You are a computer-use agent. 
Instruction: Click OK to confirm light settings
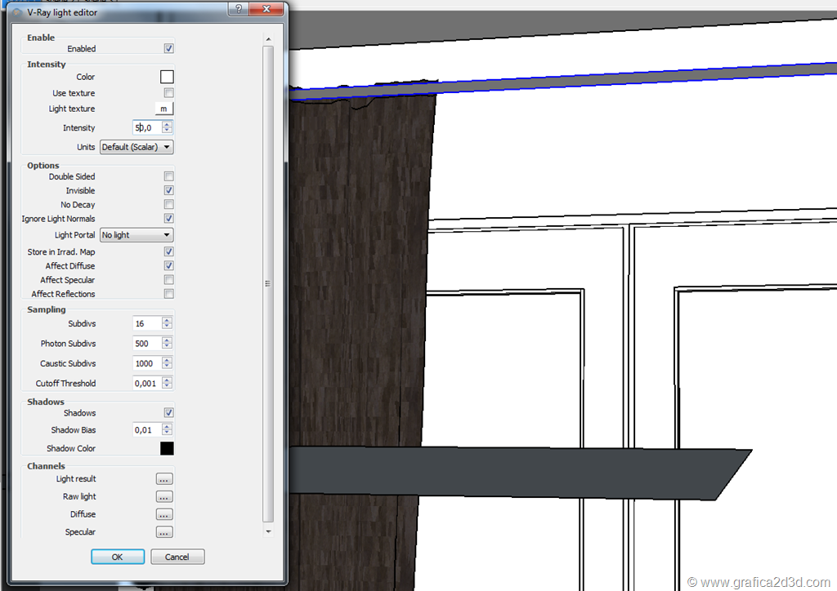point(118,557)
